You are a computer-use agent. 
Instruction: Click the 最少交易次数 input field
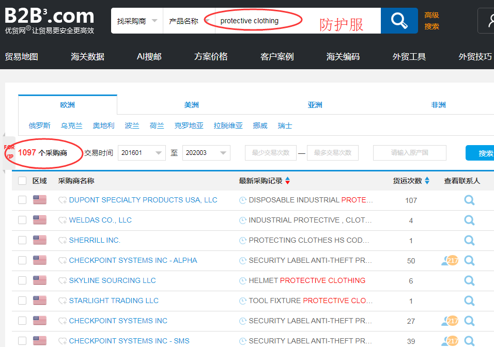point(271,153)
